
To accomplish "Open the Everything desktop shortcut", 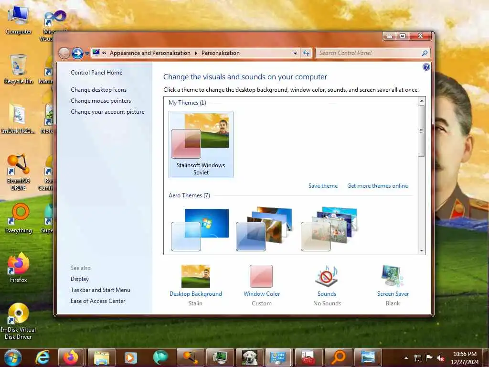I will pos(19,218).
